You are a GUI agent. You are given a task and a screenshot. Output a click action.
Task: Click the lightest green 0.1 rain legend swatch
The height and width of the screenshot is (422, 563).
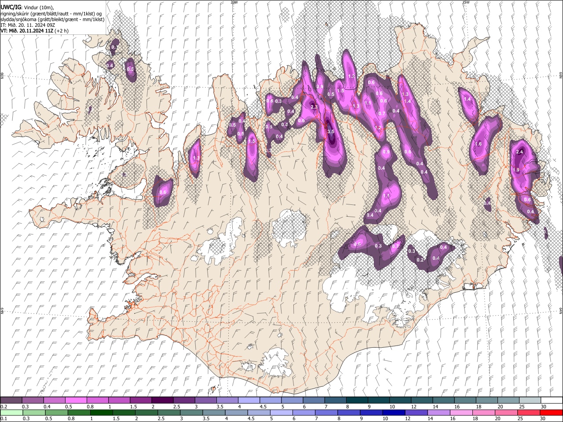coord(11,412)
